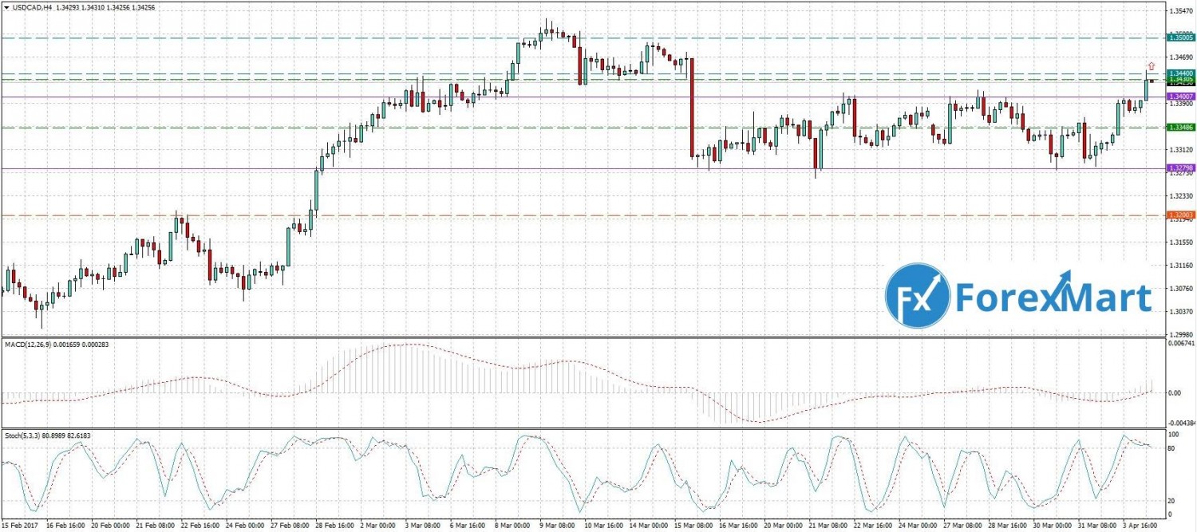Click the 9 Mar 08:00 time label

coord(558,526)
